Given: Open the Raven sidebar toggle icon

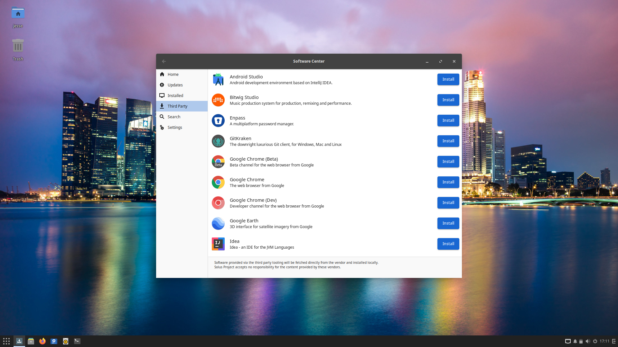Looking at the screenshot, I should click(x=614, y=341).
